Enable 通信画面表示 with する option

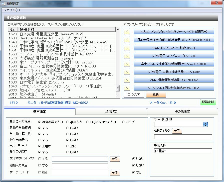click(x=40, y=140)
